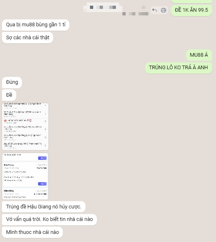Click red no-entry icon in first screenshot thumbnail
Screen dimensions: 216x242
pos(5,120)
